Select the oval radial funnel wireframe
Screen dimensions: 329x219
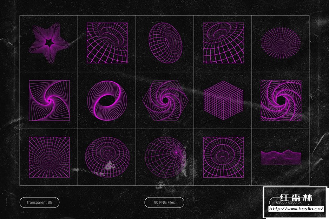pyautogui.click(x=281, y=43)
